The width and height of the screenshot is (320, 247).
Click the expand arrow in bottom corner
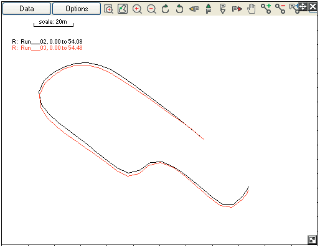pos(312,240)
